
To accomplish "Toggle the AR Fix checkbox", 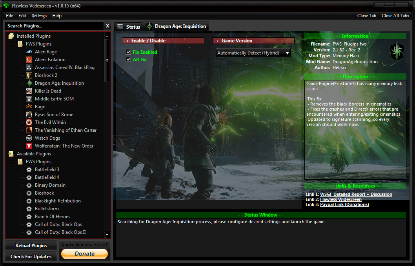I will [x=128, y=60].
